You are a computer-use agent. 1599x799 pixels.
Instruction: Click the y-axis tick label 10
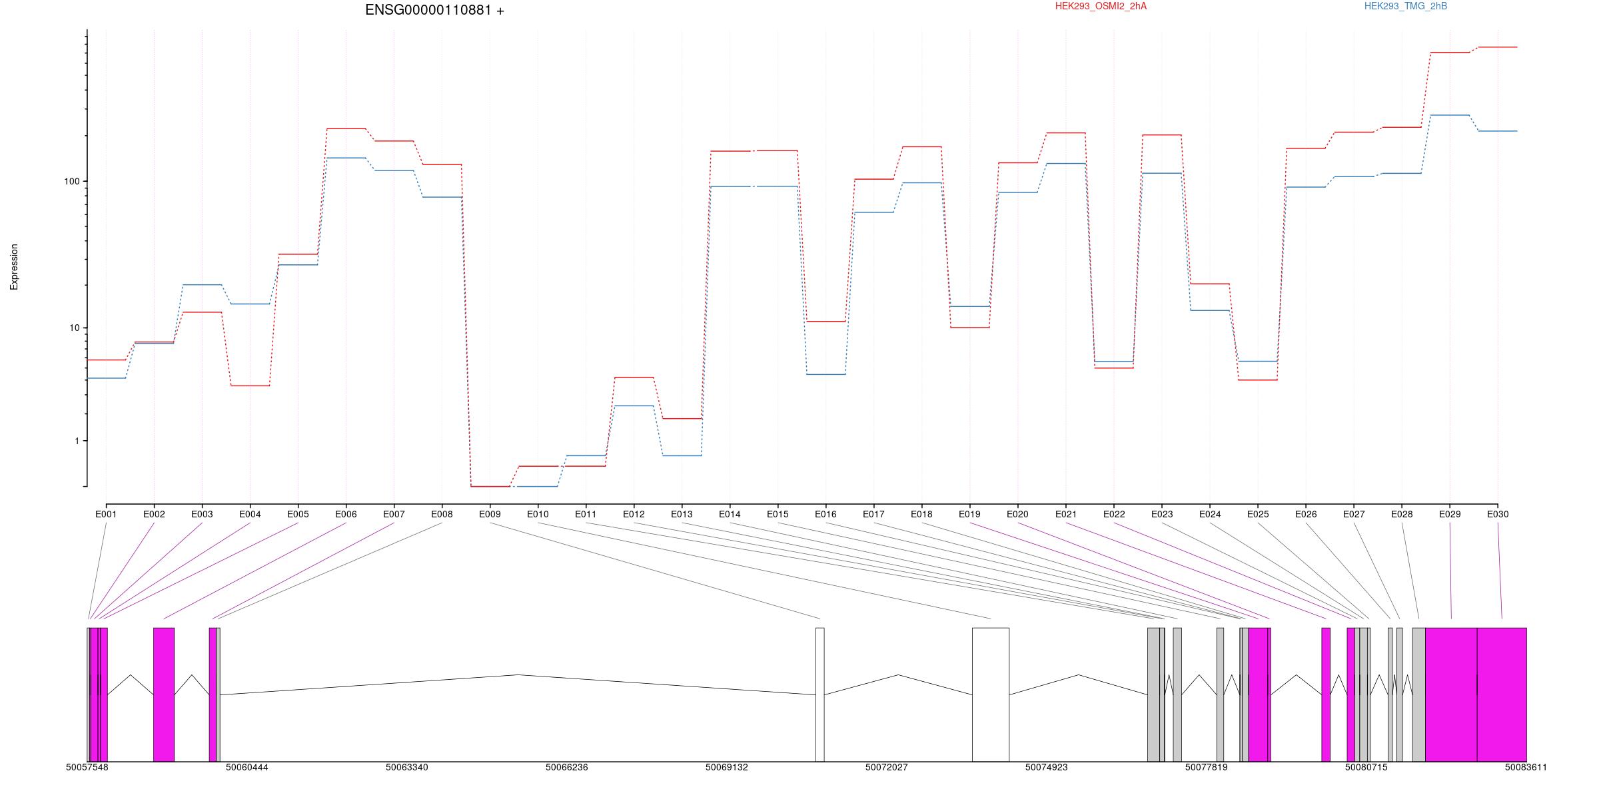tap(74, 328)
